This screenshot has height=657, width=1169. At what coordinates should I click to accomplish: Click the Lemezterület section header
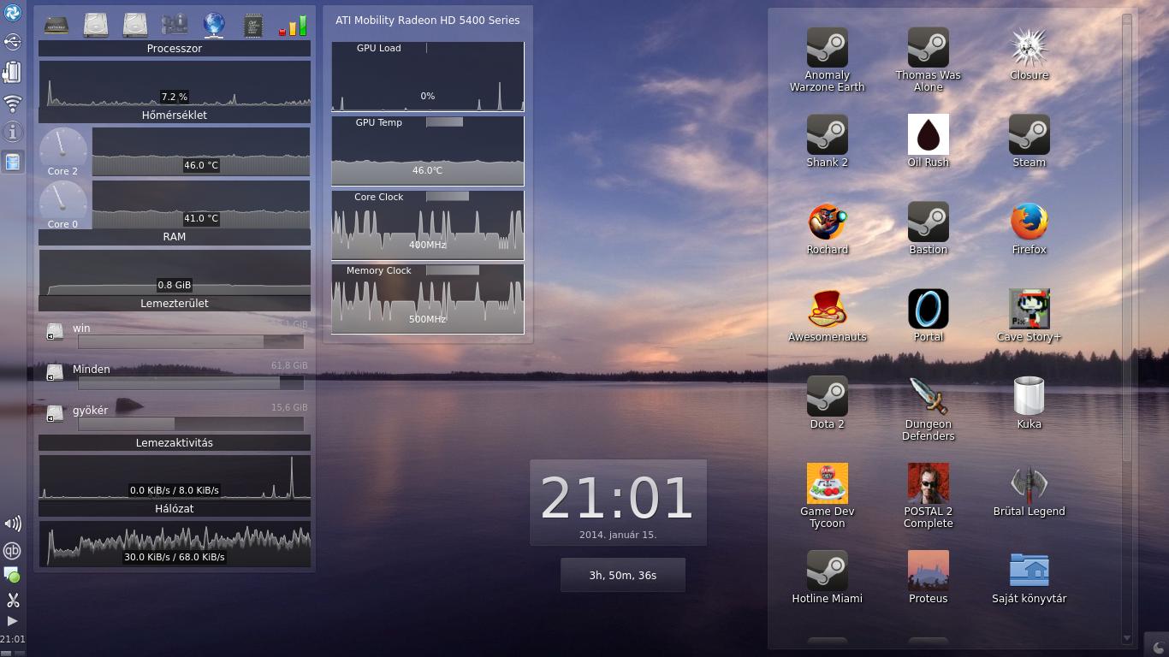[175, 304]
